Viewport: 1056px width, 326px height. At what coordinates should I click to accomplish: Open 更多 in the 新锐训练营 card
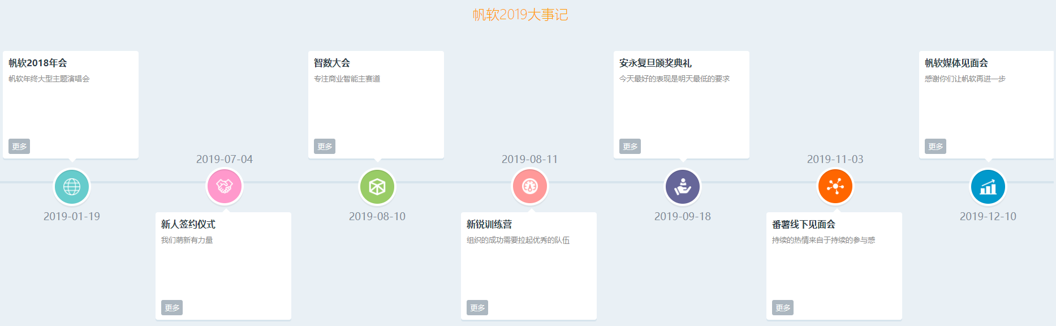[477, 308]
